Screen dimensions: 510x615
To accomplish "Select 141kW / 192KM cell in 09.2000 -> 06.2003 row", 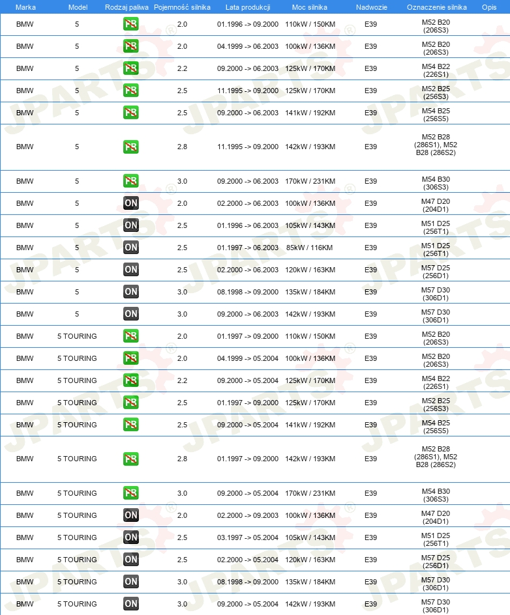I will click(310, 113).
